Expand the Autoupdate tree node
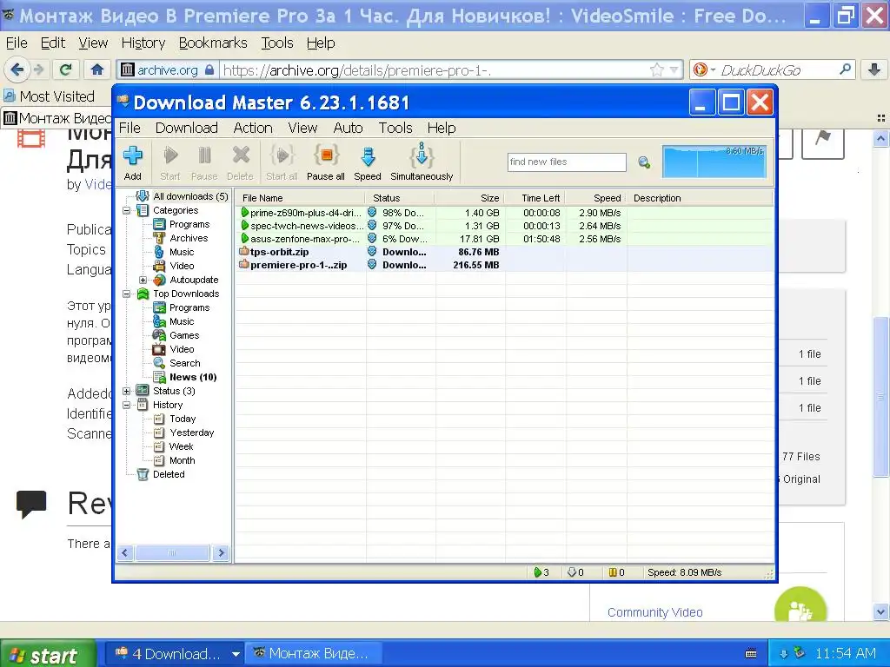 tap(143, 281)
